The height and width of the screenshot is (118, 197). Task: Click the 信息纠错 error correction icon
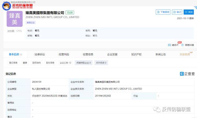point(182,45)
